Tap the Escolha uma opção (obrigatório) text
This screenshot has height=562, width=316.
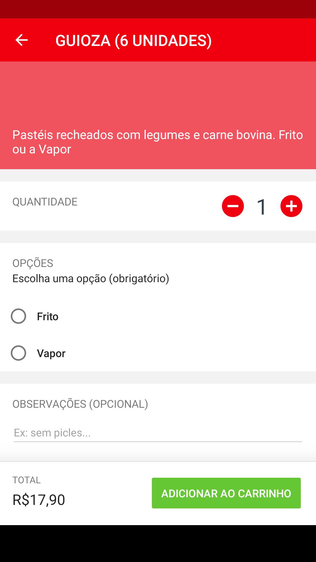point(91,278)
